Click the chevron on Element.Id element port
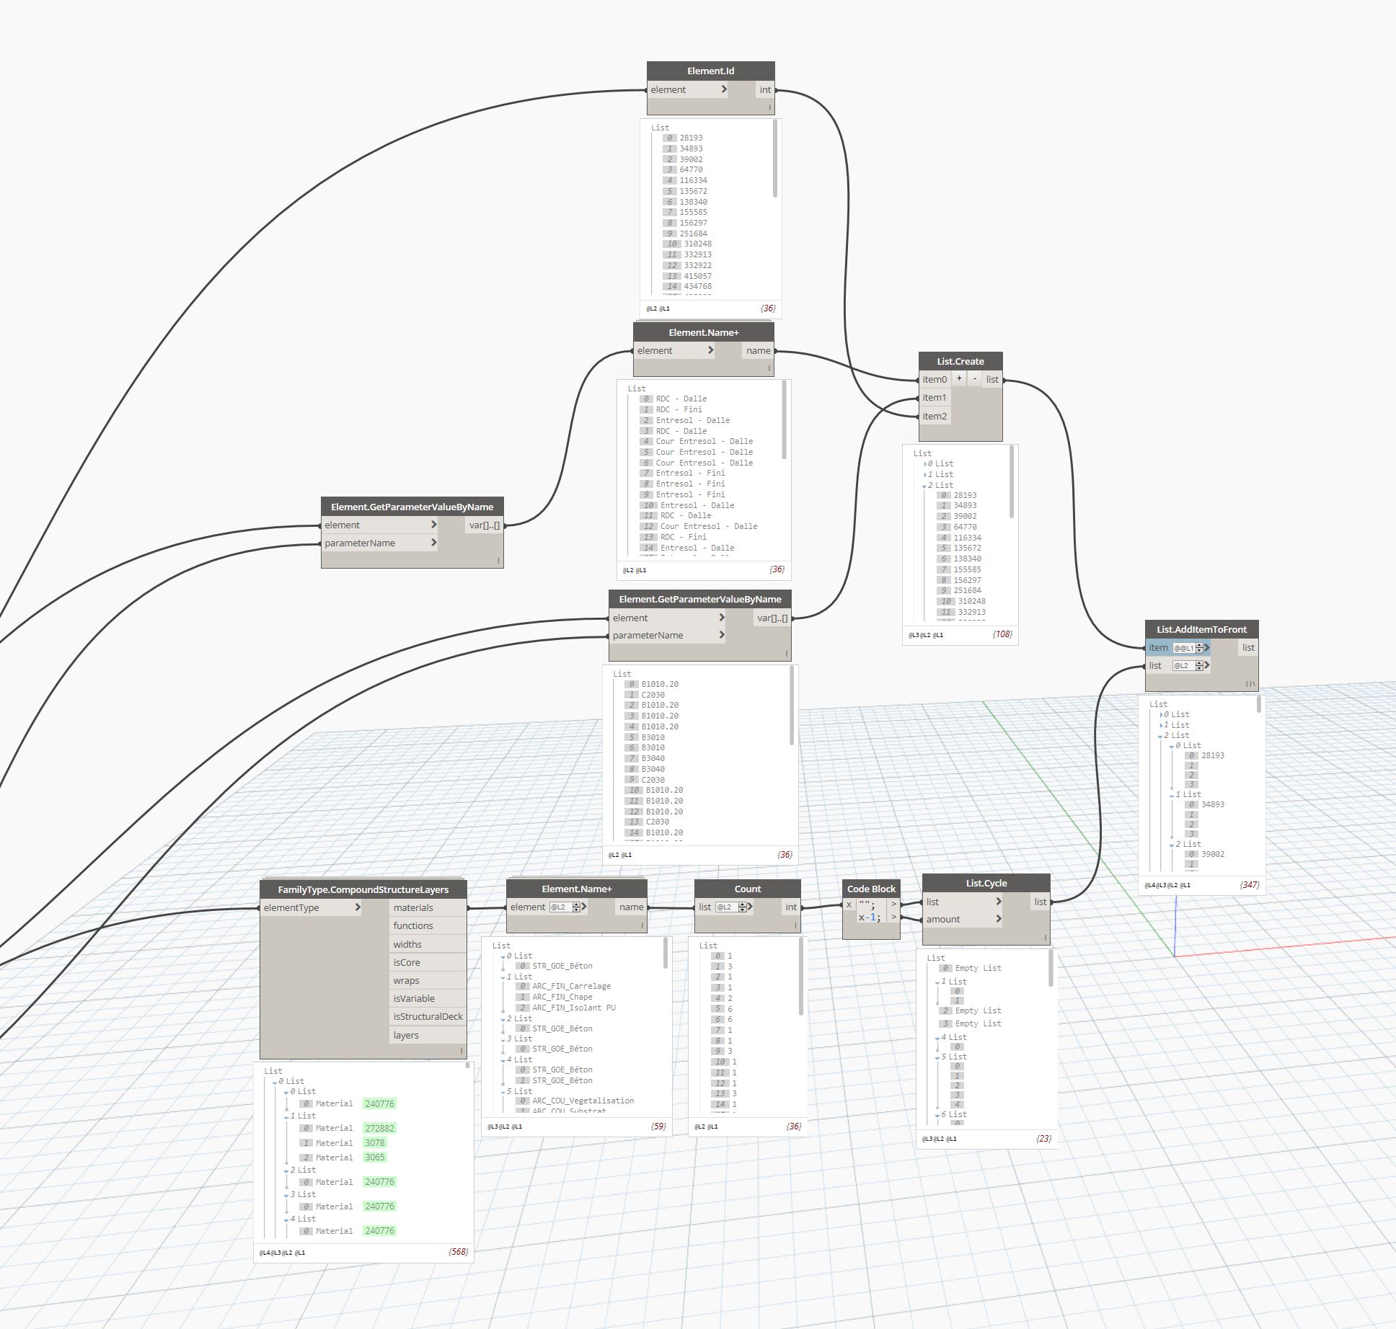Screen dimensions: 1396x1329 (723, 89)
